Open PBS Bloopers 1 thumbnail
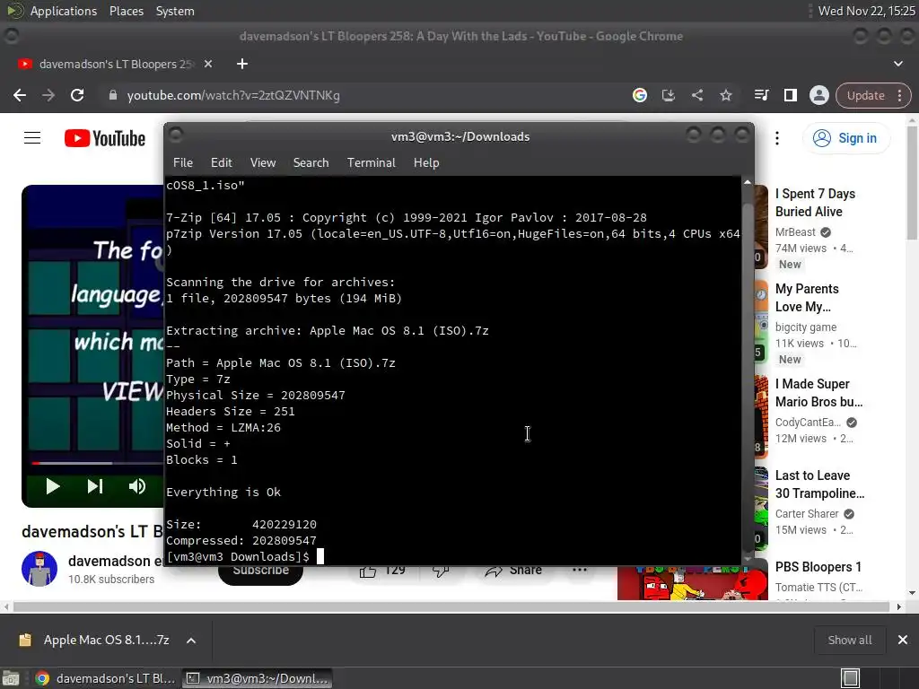 coord(692,583)
